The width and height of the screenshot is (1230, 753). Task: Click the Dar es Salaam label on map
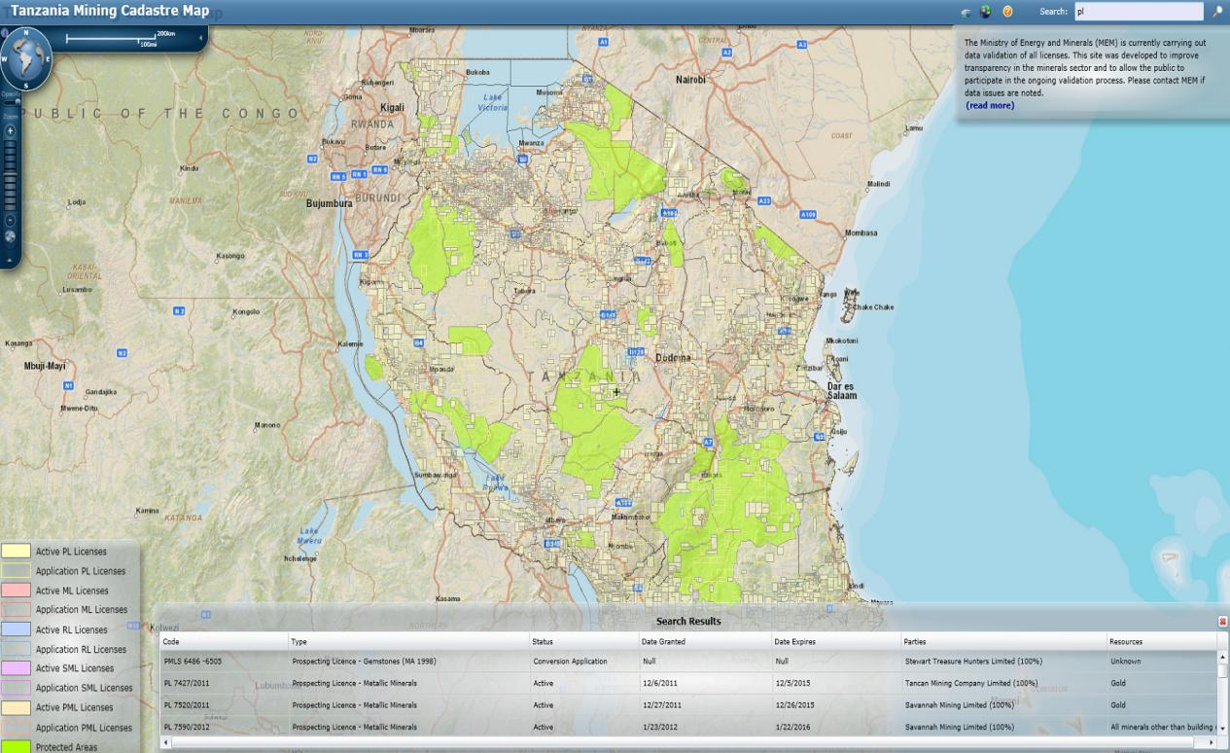(x=842, y=390)
